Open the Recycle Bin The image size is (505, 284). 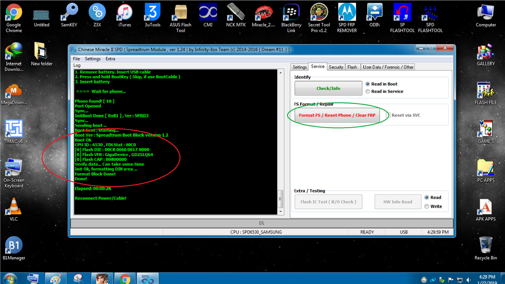[486, 248]
